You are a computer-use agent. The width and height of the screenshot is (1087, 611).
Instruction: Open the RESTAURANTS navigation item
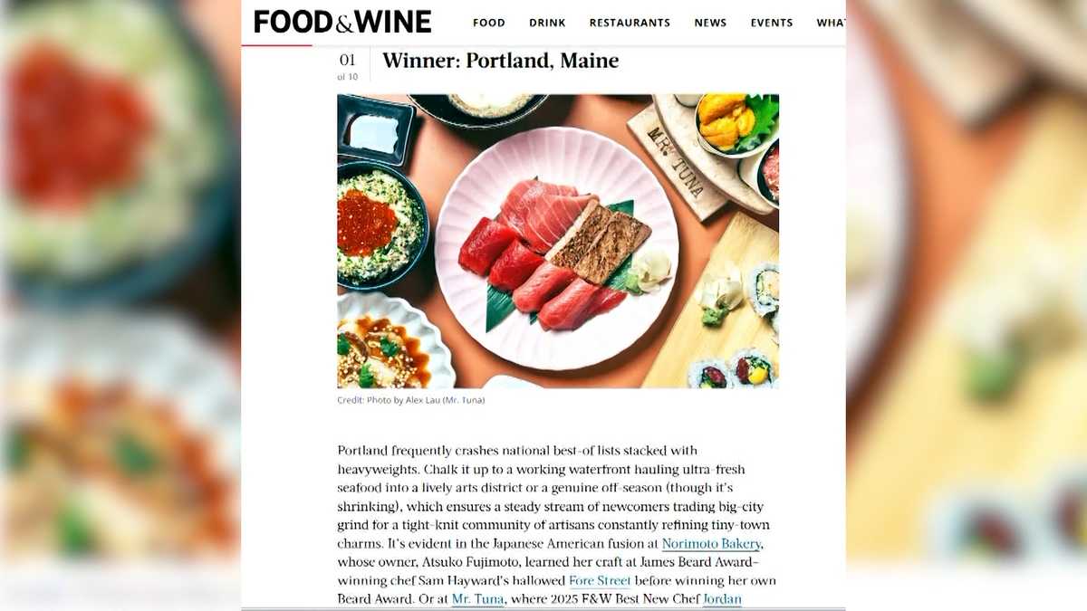(630, 23)
